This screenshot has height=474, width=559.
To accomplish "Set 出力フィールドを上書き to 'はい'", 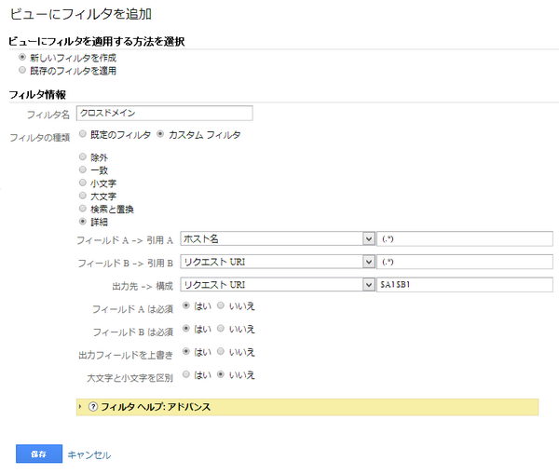I will tap(186, 351).
